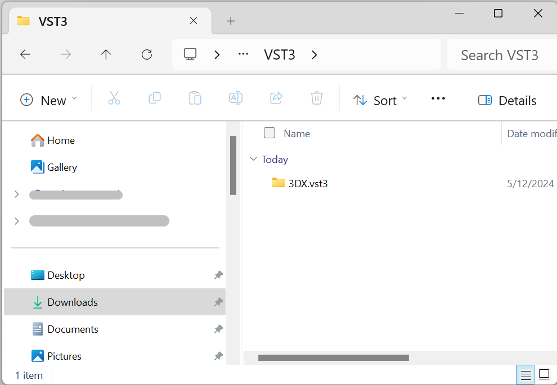
Task: Click the Cut scissors icon
Action: pyautogui.click(x=114, y=98)
